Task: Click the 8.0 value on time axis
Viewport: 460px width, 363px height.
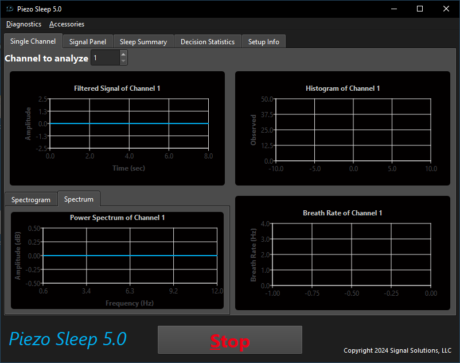Action: point(209,156)
